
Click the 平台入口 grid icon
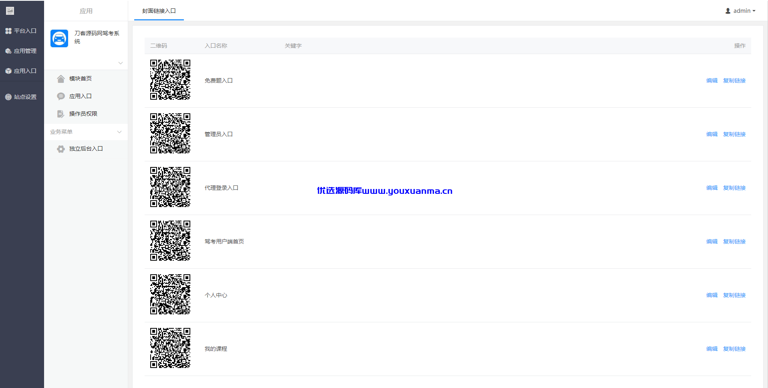(8, 31)
